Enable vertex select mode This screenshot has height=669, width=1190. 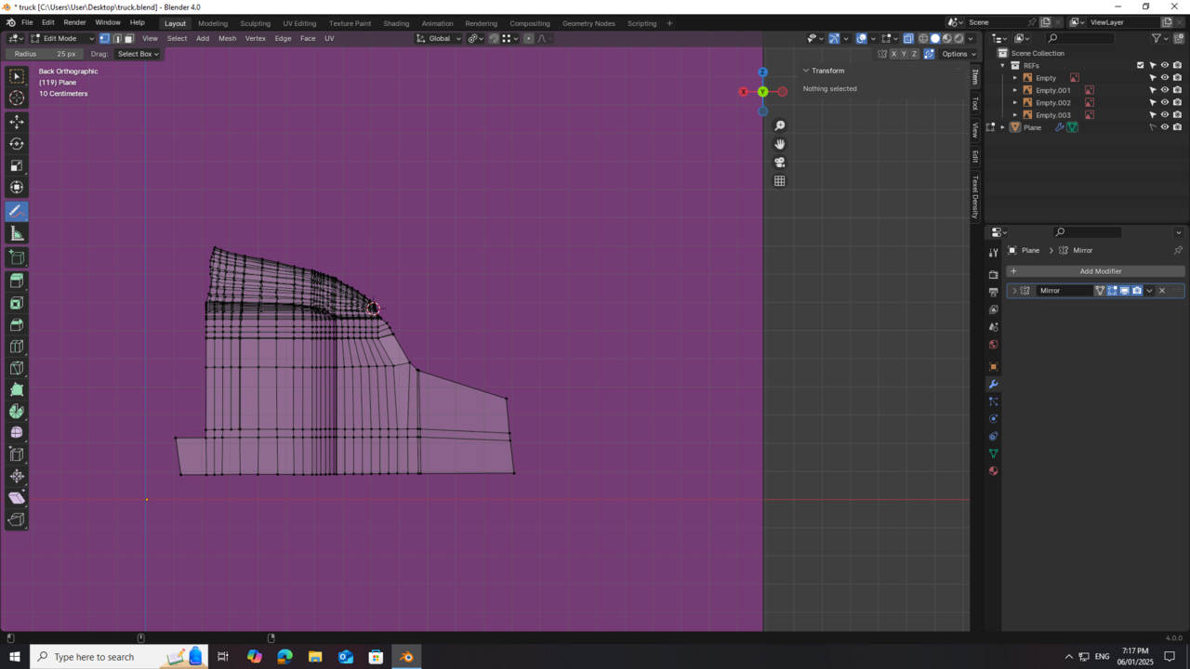pyautogui.click(x=104, y=38)
